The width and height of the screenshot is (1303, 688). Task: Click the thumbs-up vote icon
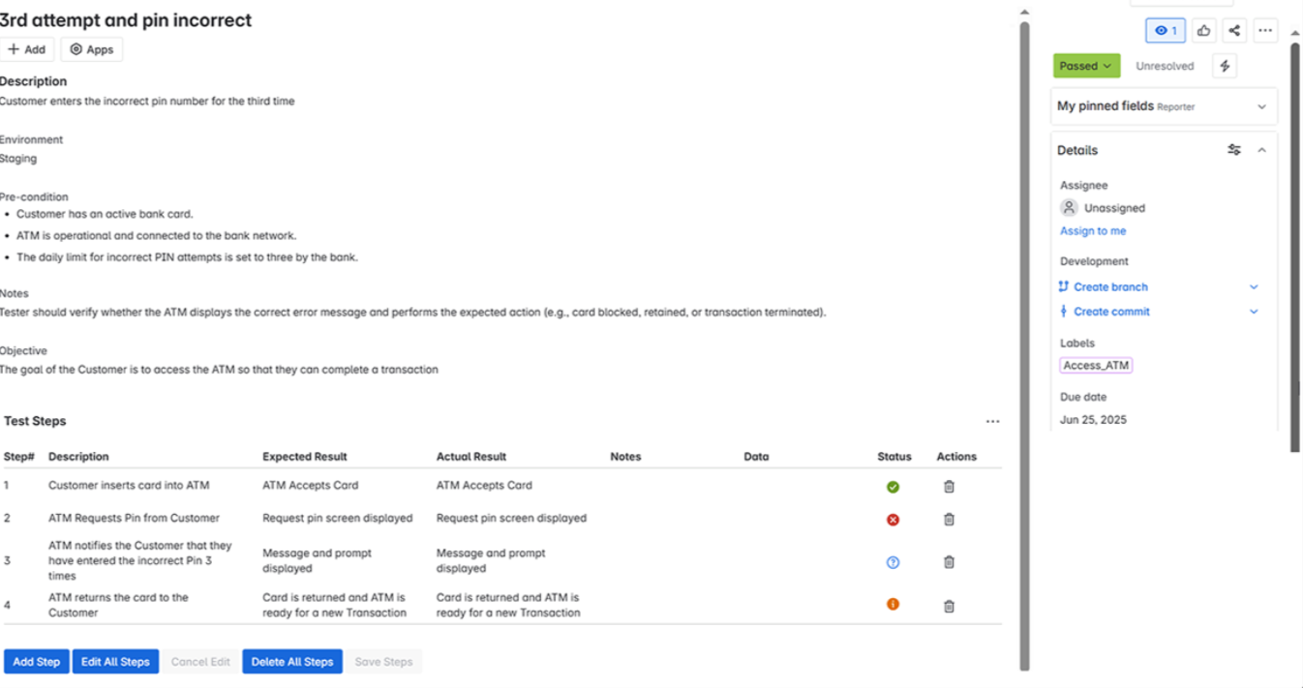1203,31
